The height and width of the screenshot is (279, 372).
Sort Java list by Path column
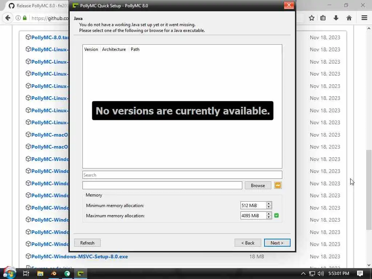coord(135,49)
